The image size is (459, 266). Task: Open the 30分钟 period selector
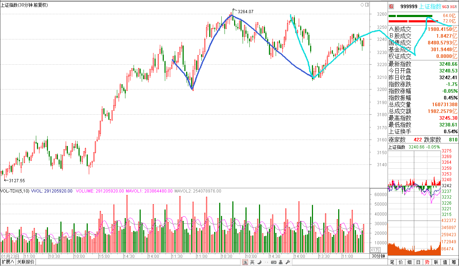[378, 256]
